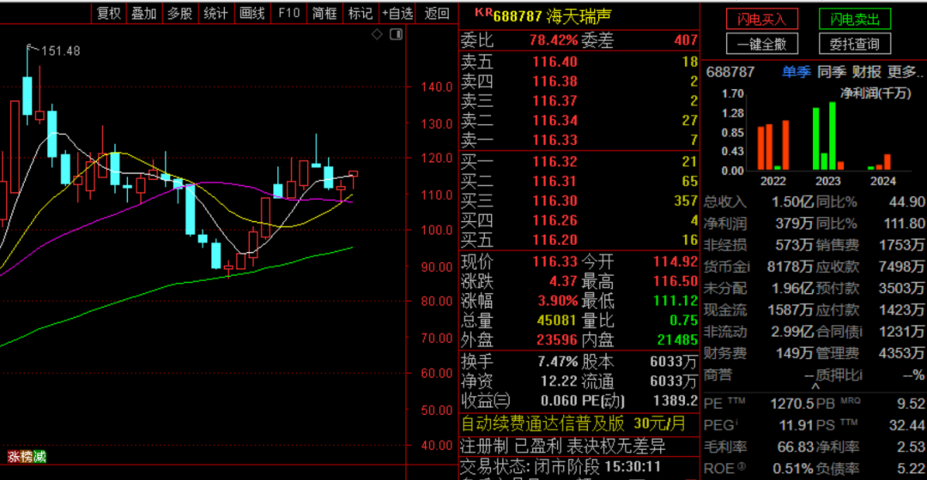
Task: Click the 买三 116.30 order row
Action: (x=579, y=201)
